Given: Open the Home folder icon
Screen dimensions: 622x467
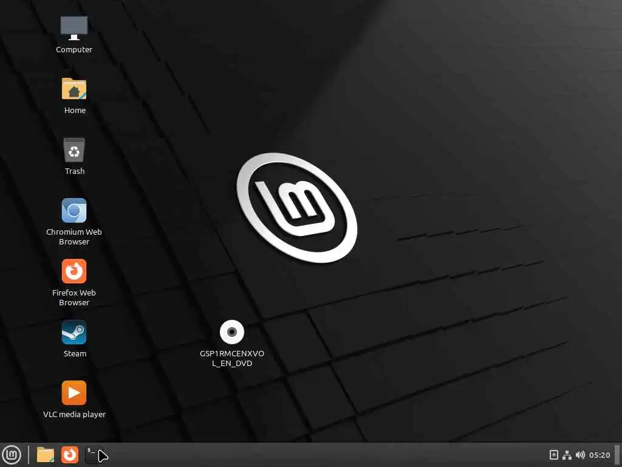Looking at the screenshot, I should pyautogui.click(x=73, y=89).
